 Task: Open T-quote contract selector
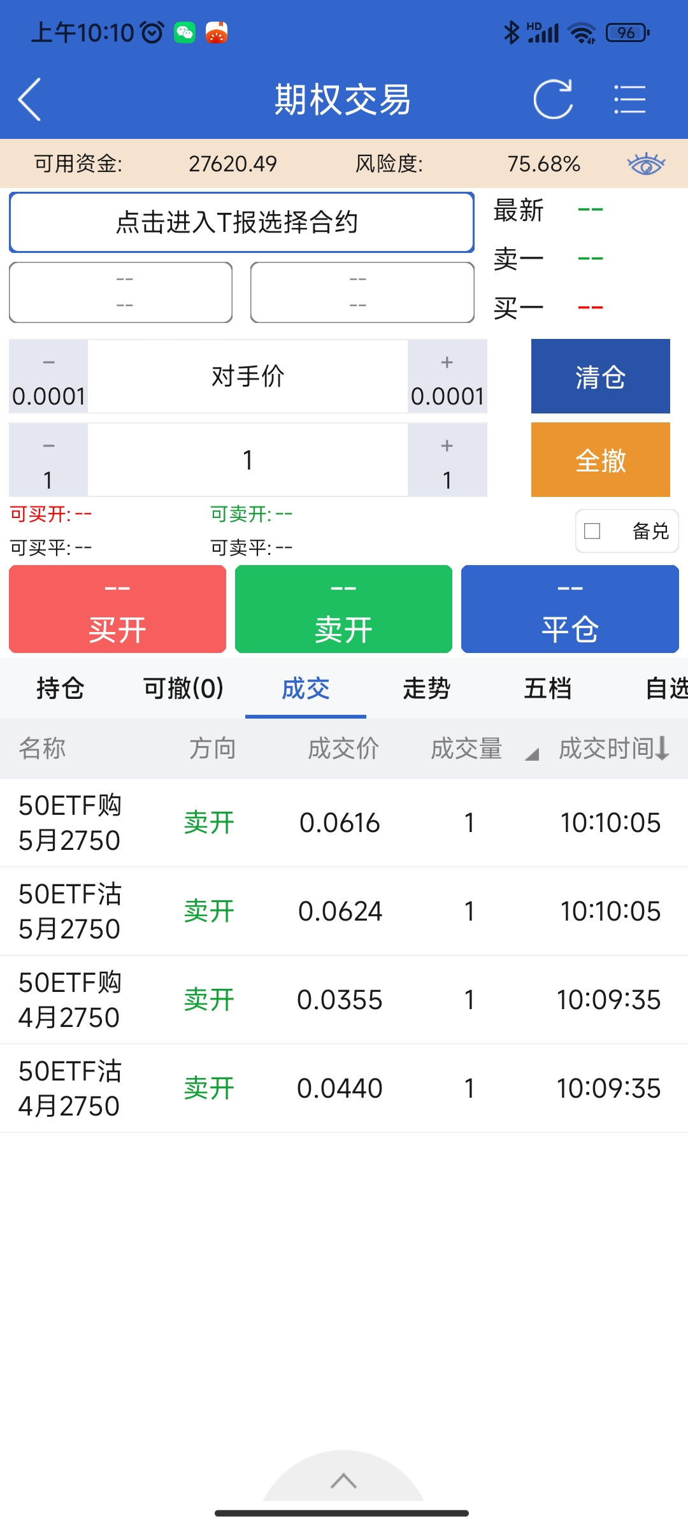tap(241, 222)
